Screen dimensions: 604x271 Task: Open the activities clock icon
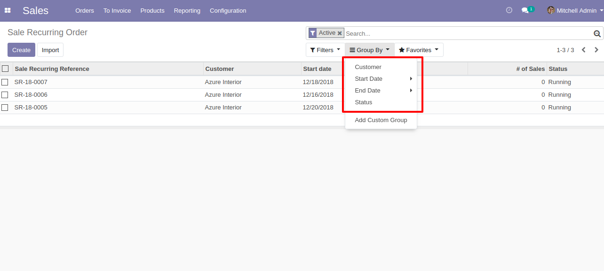[509, 10]
